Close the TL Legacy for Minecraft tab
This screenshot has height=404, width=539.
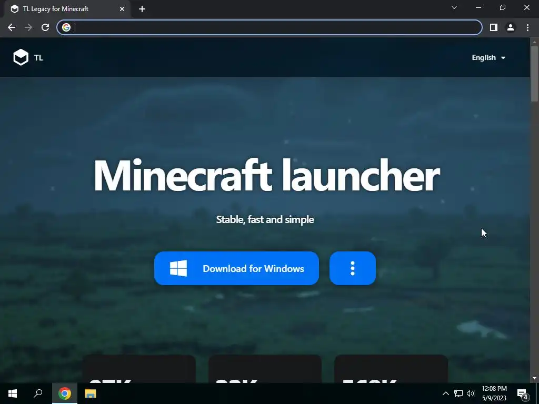(x=122, y=9)
